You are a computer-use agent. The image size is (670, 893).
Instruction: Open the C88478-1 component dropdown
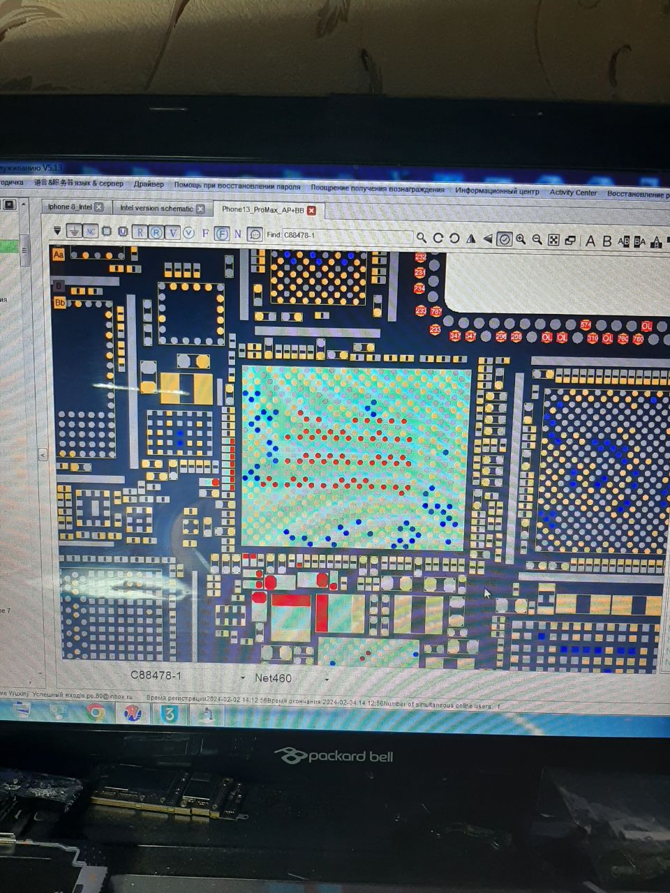[242, 678]
